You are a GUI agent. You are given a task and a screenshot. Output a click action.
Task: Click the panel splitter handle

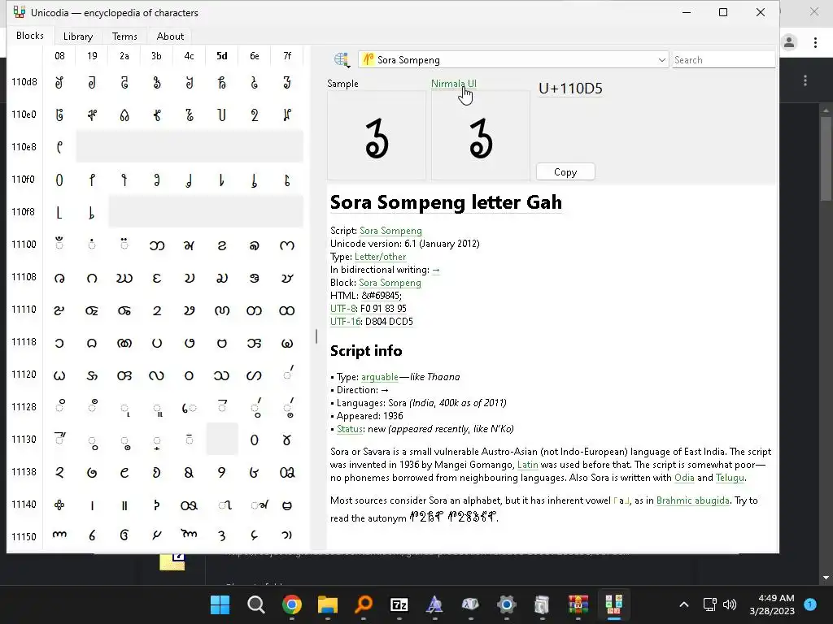coord(316,336)
